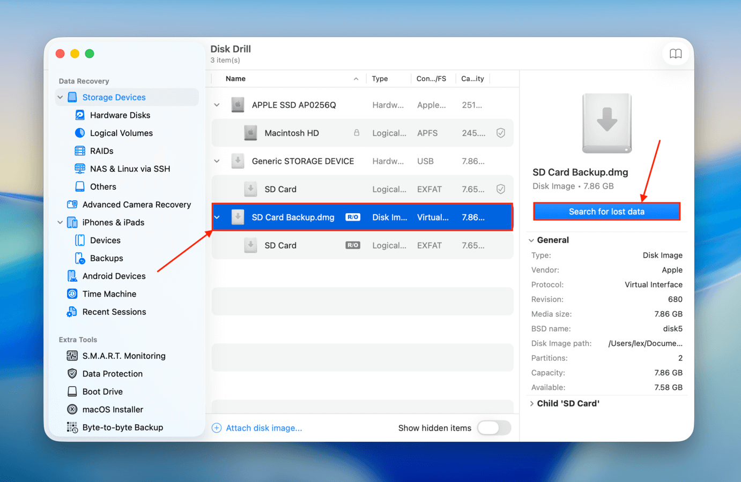Expand the Child 'SD Card' section
This screenshot has height=482, width=741.
[x=531, y=403]
